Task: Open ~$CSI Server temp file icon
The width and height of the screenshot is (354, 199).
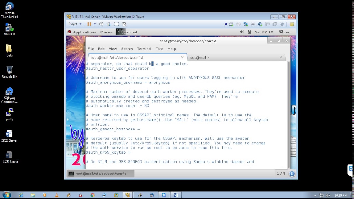Action: pos(9,157)
